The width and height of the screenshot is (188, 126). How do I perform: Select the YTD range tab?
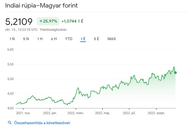(x=69, y=39)
